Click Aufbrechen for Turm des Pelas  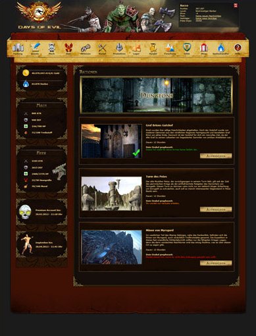click(216, 210)
